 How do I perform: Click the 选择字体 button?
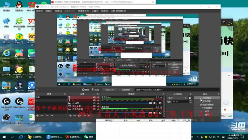tap(110, 90)
